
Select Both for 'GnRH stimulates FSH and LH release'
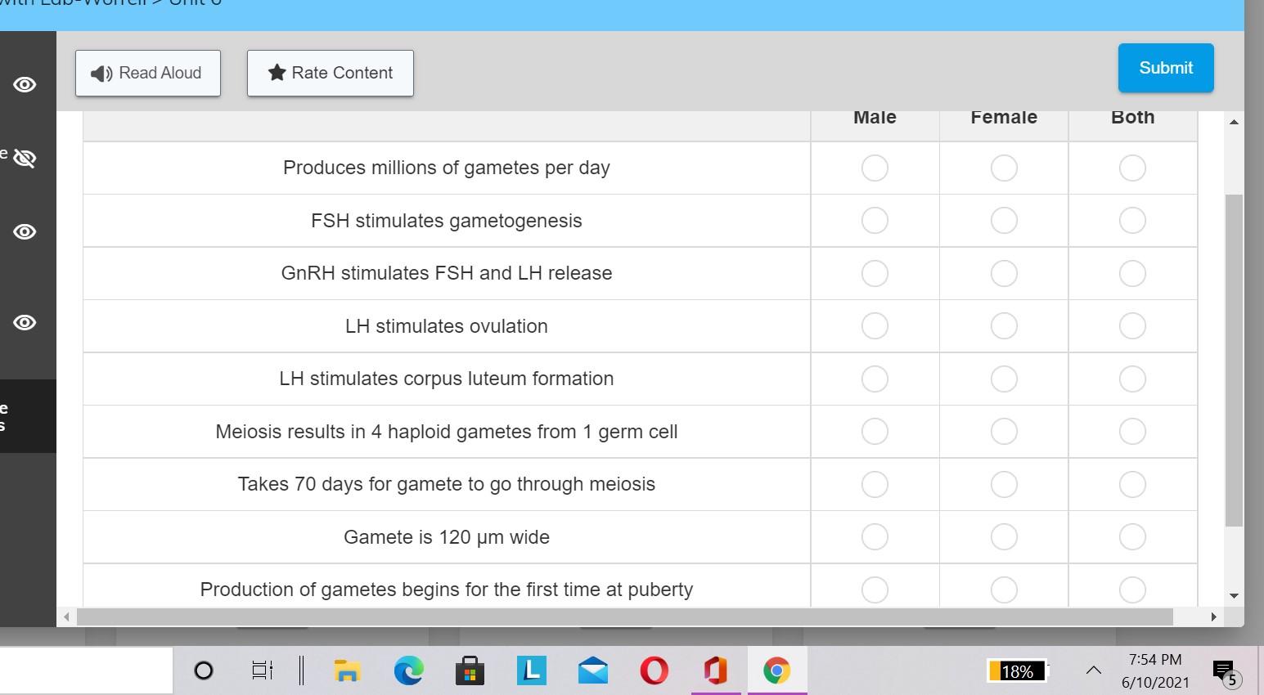point(1132,273)
